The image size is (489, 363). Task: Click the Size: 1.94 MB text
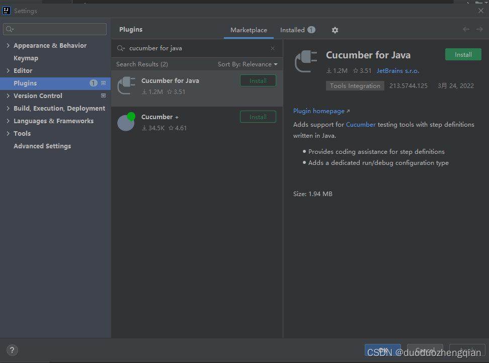pyautogui.click(x=313, y=194)
